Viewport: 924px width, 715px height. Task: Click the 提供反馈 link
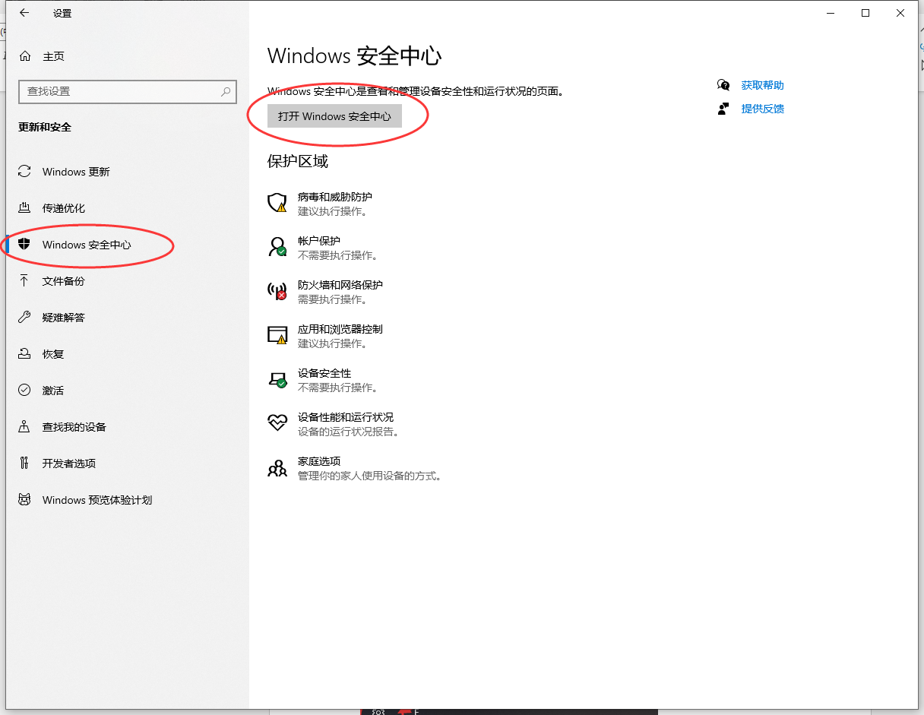click(762, 109)
